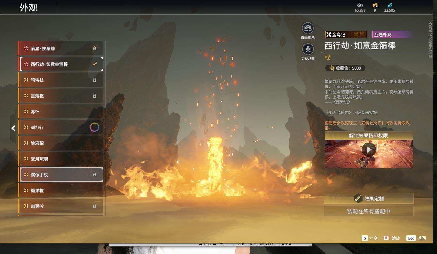Screen dimensions: 437x254
Task: Click the rarity icon beside 鸣霄杖
Action: (26, 80)
